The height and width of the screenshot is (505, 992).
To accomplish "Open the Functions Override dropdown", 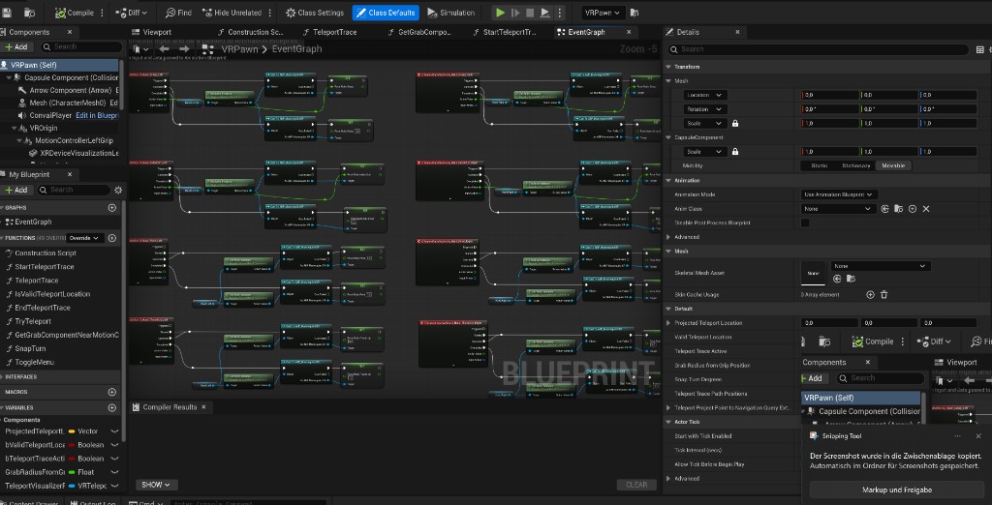I will click(85, 238).
